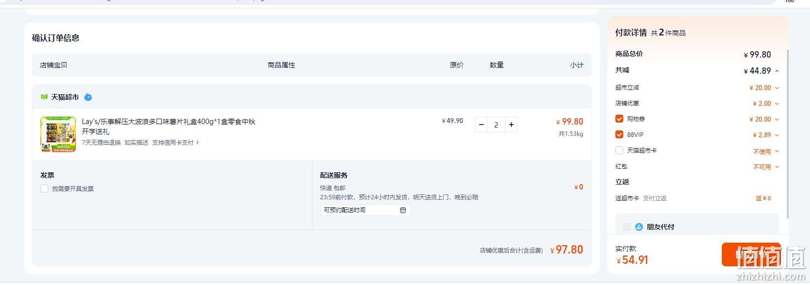Increase quantity with the plus button
The width and height of the screenshot is (810, 285).
[x=511, y=125]
